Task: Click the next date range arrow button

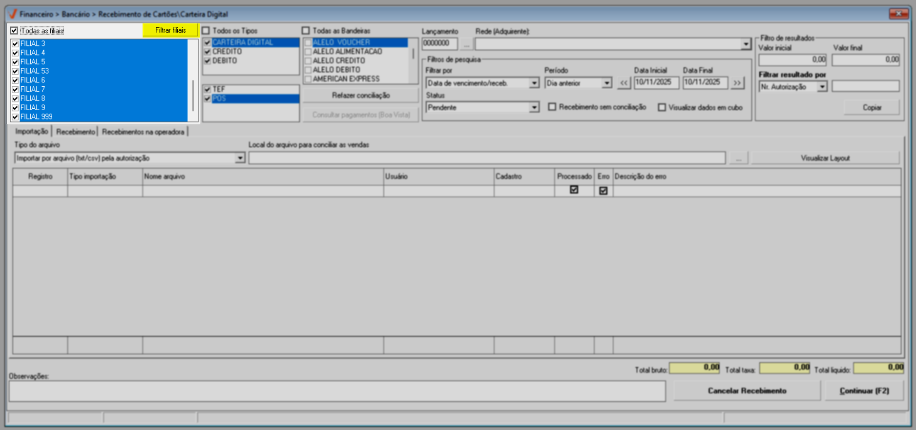Action: (737, 83)
